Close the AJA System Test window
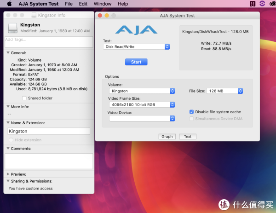The width and height of the screenshot is (276, 213). [x=100, y=16]
